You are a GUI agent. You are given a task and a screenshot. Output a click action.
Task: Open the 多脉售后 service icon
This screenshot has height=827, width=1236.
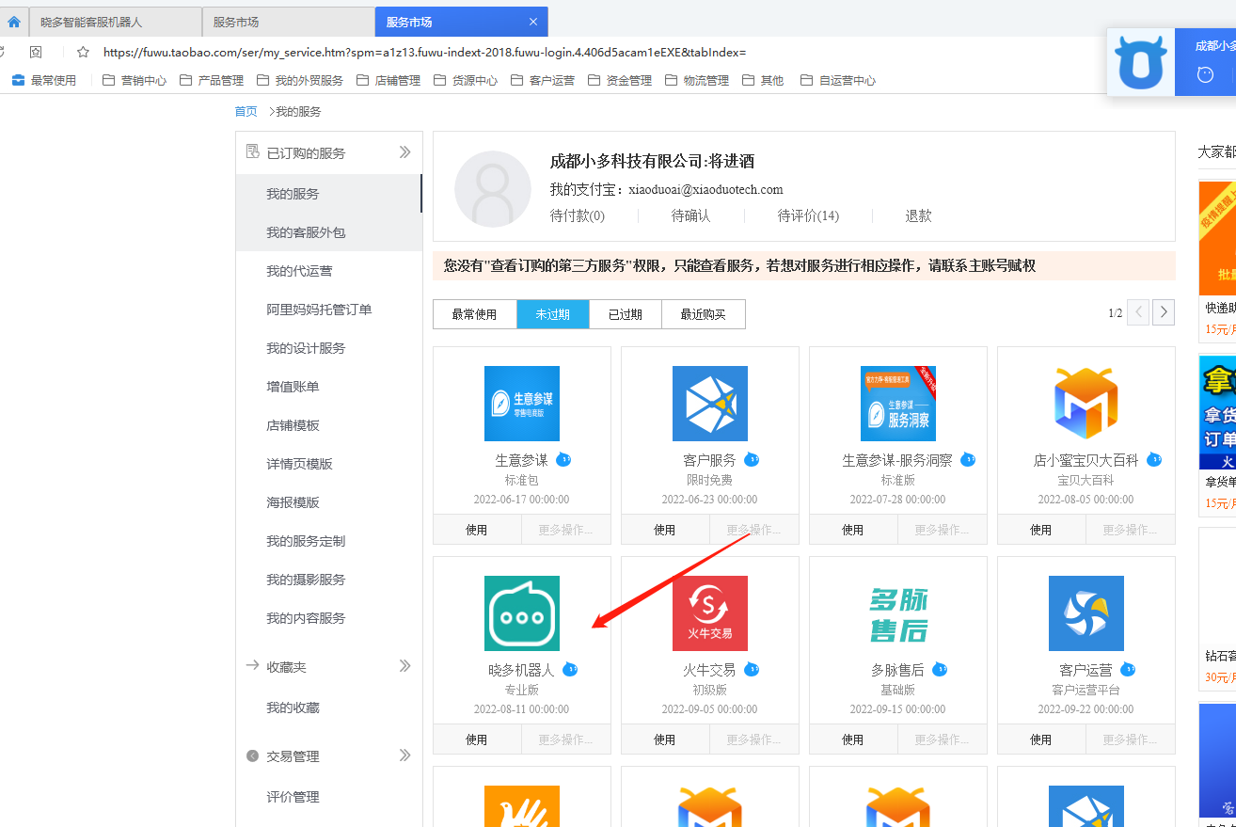(x=898, y=613)
